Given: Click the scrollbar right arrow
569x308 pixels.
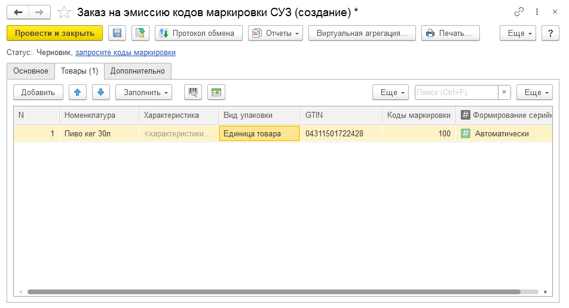Looking at the screenshot, I should 546,292.
